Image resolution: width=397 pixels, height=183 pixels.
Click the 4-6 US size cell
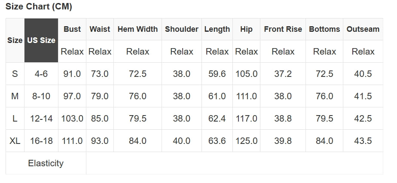pyautogui.click(x=41, y=74)
